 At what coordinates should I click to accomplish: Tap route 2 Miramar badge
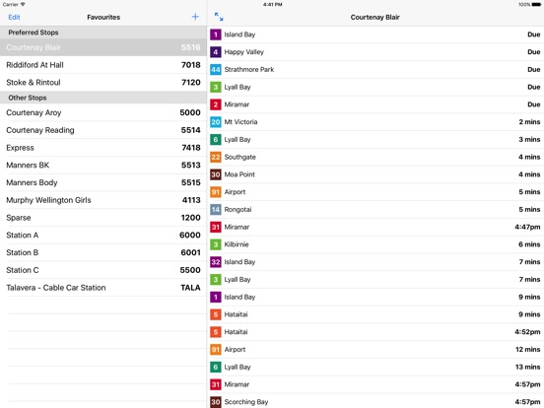coord(216,104)
